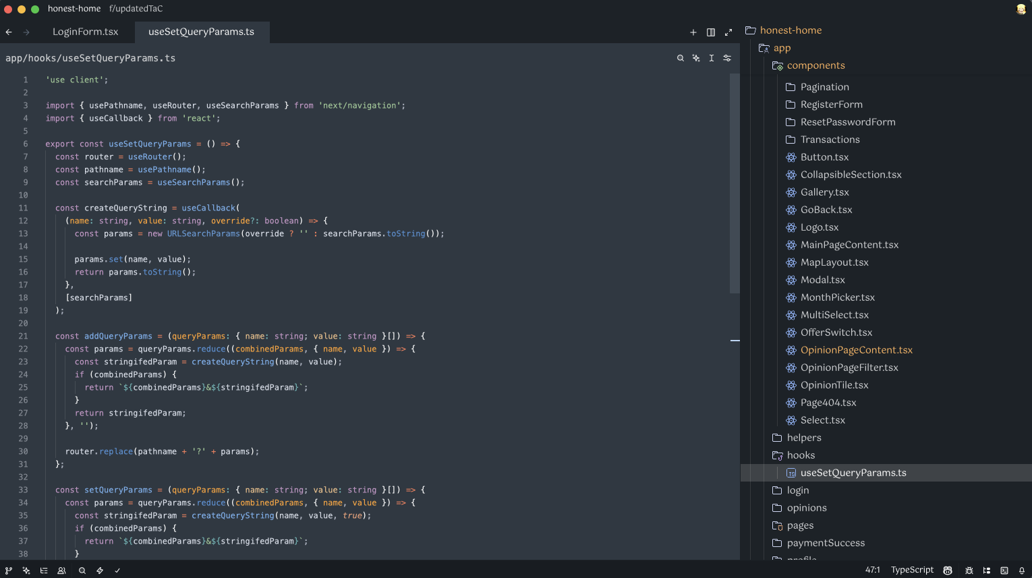Open the debugger bug icon

969,571
